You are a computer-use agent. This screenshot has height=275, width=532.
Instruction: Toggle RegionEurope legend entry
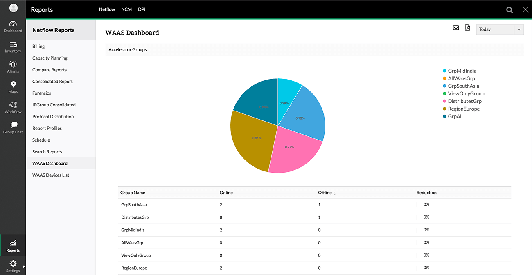pyautogui.click(x=461, y=109)
